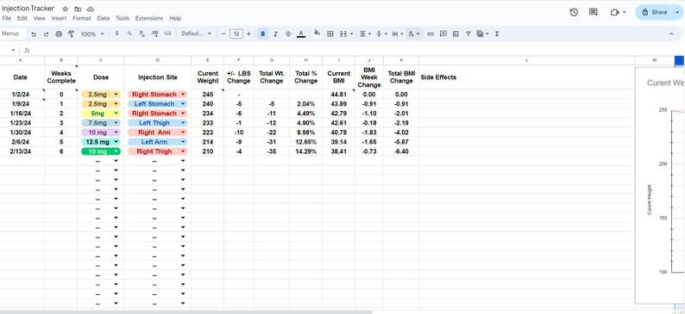Format selection as currency
685x314 pixels.
tap(116, 34)
